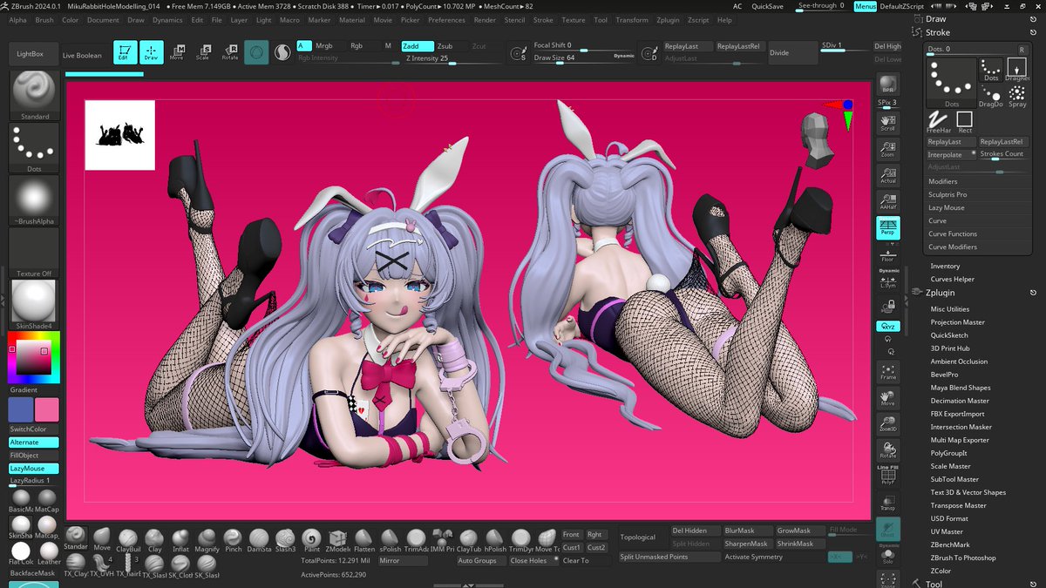
Task: Toggle Perspective view (Persp)
Action: coord(888,228)
